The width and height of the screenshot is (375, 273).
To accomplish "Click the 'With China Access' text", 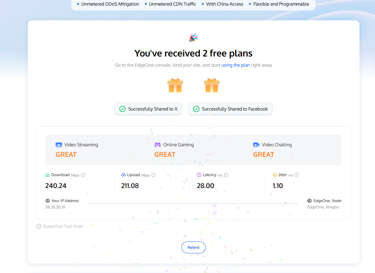I will [x=225, y=4].
